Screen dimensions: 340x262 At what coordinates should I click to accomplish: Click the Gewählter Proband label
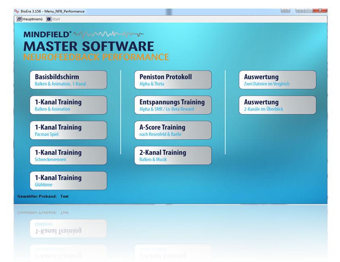[x=37, y=196]
